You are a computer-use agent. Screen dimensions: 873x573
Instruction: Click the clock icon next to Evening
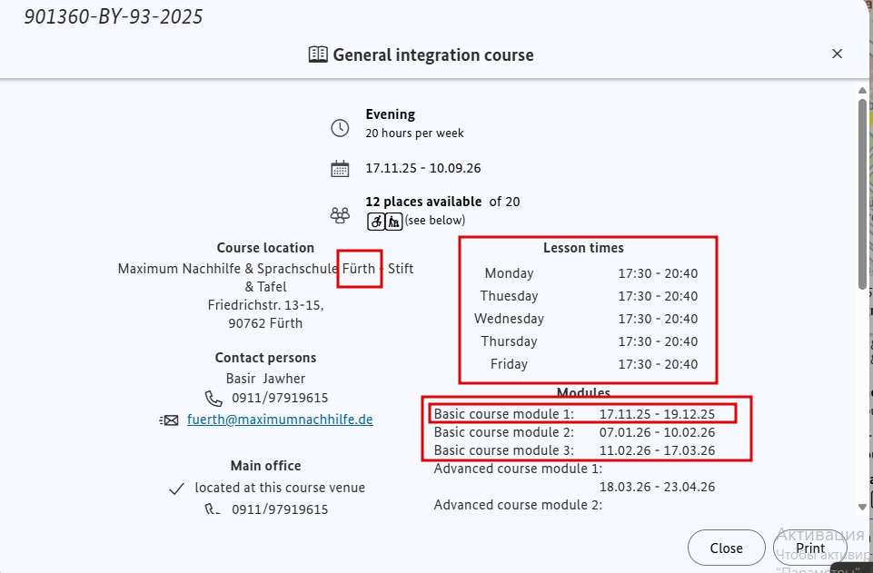[x=340, y=127]
